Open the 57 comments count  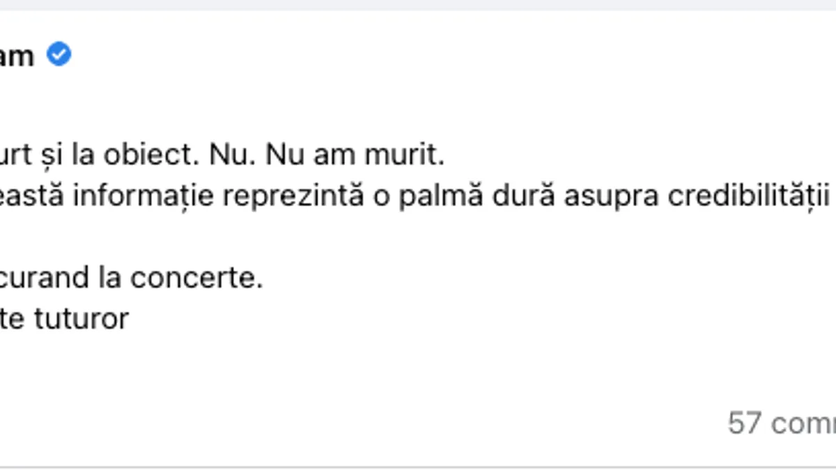(782, 423)
